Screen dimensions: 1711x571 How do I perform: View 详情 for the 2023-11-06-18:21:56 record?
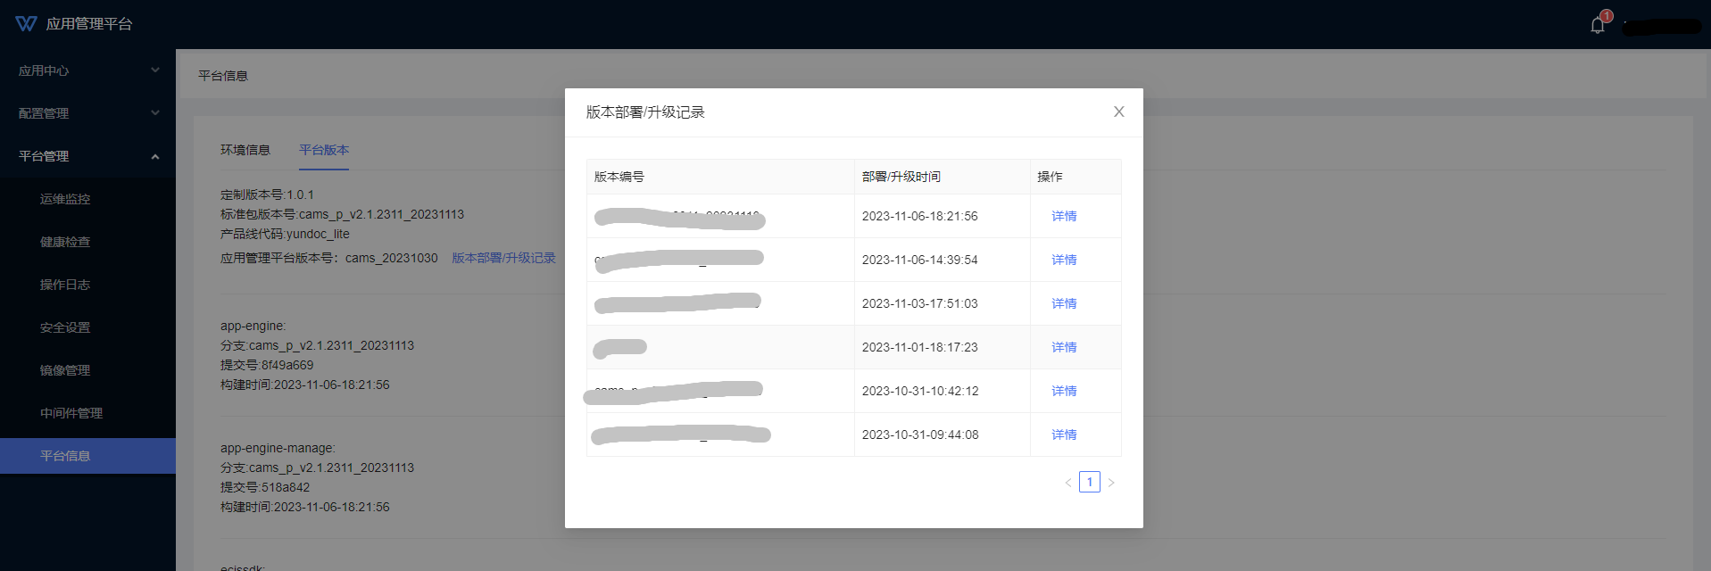coord(1064,216)
